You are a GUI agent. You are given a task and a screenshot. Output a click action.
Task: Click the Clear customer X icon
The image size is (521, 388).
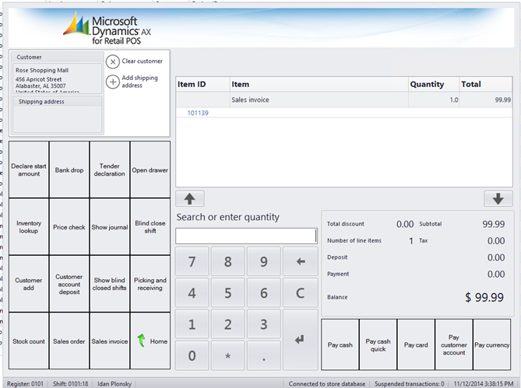113,61
